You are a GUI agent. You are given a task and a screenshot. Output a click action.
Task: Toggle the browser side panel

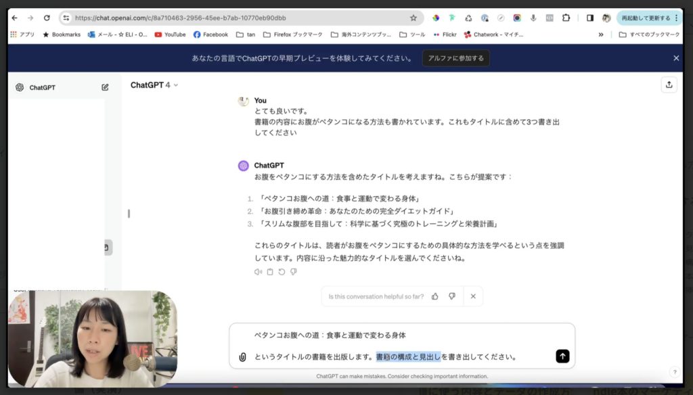tap(589, 18)
